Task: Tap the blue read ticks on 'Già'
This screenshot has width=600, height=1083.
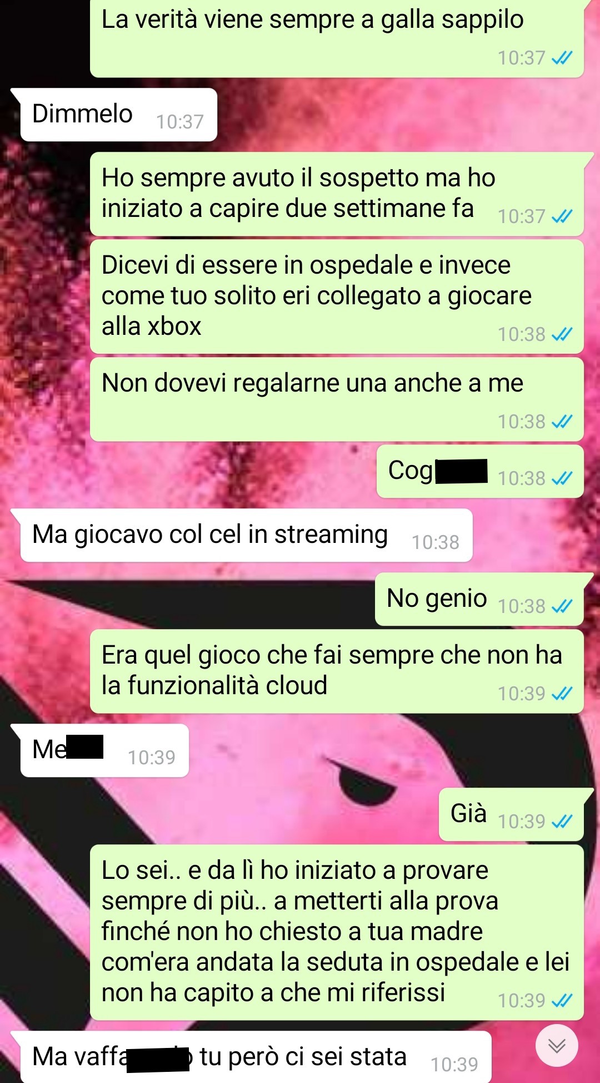Action: point(562,822)
